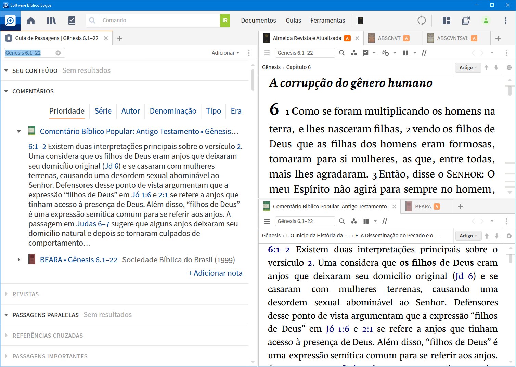
Task: Collapse the Comentário Bíblico Popular entry
Action: pos(19,131)
